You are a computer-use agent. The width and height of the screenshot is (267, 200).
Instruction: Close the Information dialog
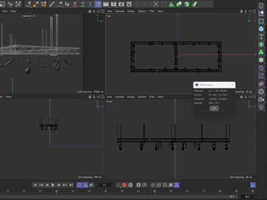pyautogui.click(x=232, y=85)
